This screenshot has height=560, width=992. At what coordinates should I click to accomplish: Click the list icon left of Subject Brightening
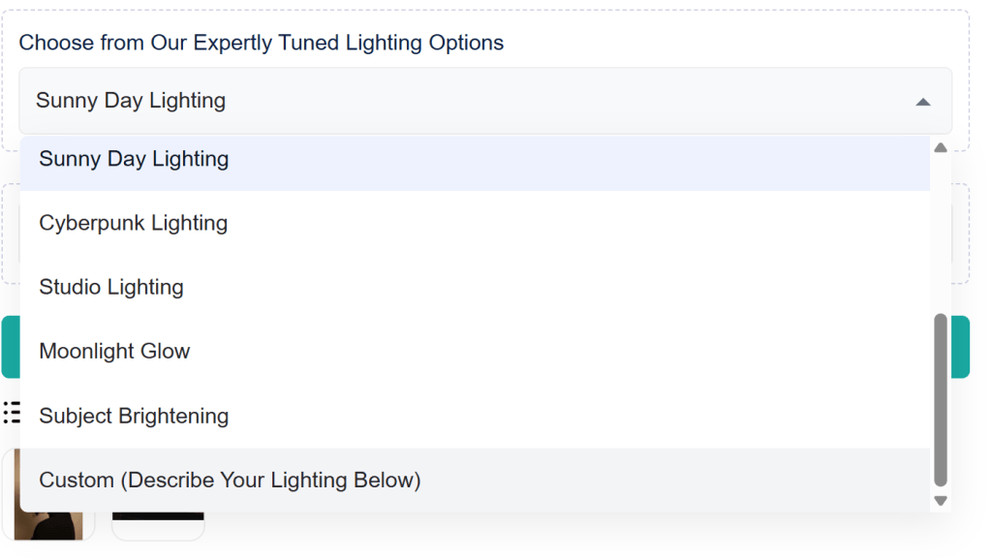(12, 414)
